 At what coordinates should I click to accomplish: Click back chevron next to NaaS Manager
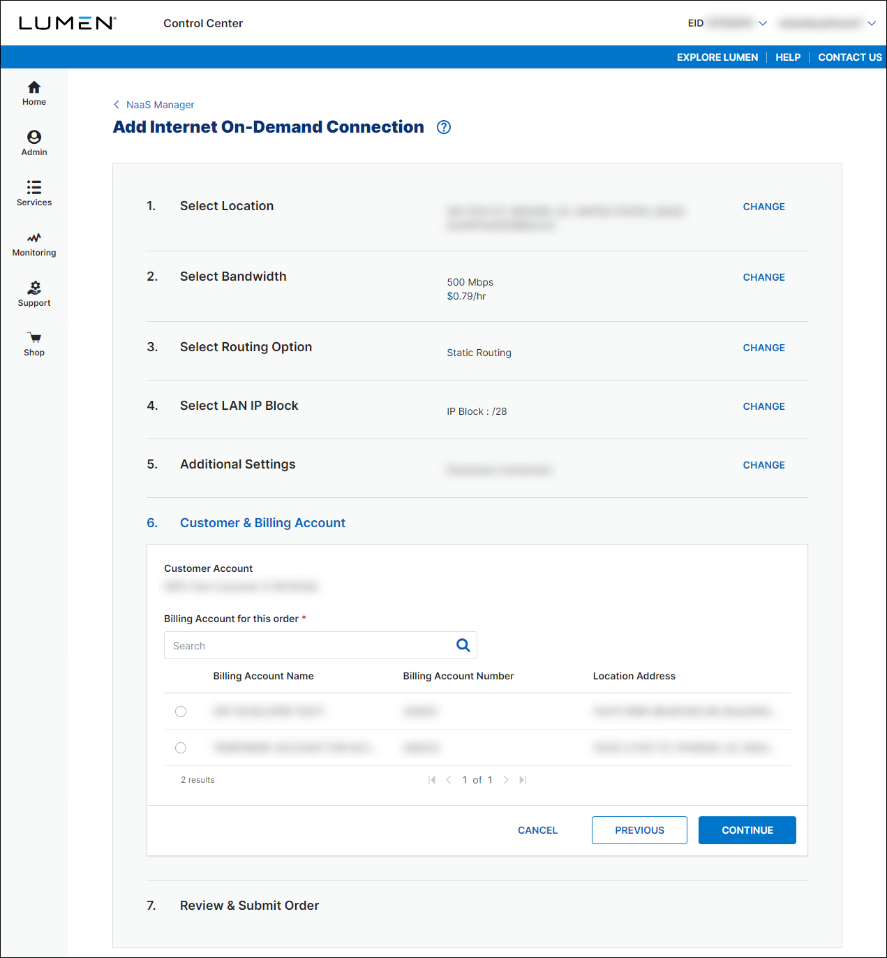tap(117, 105)
